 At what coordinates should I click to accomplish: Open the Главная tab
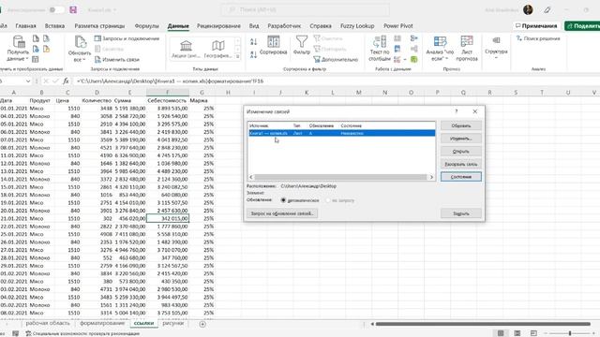[25, 26]
